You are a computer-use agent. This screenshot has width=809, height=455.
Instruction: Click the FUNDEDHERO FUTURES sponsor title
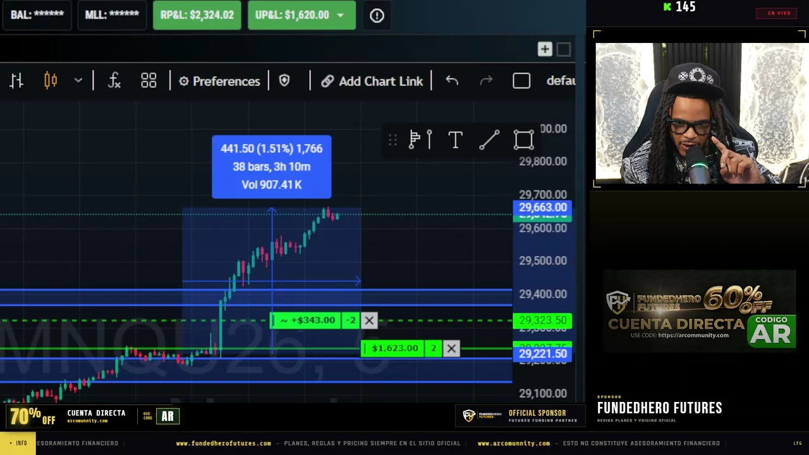(659, 408)
